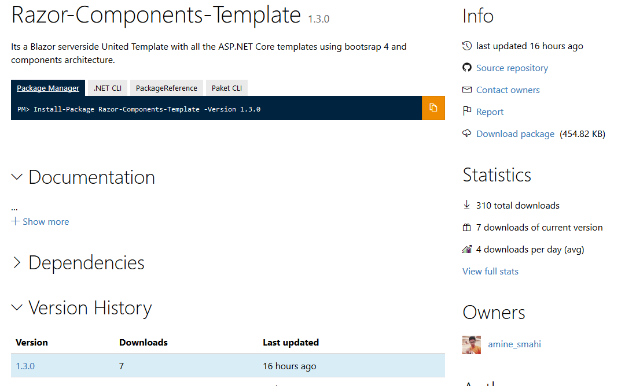Image resolution: width=625 pixels, height=386 pixels.
Task: Copy the Install-Package command using the copy icon
Action: (x=433, y=107)
